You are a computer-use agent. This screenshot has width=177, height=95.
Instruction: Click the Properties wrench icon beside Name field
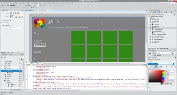[173, 53]
